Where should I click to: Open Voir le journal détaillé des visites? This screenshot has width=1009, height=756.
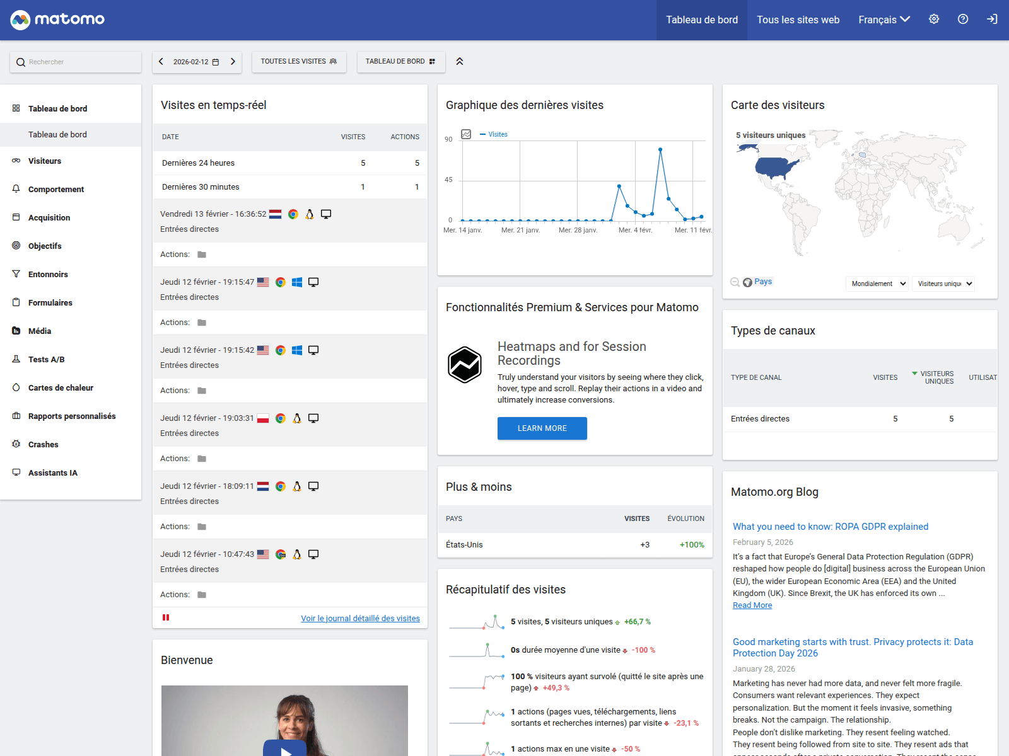coord(360,618)
